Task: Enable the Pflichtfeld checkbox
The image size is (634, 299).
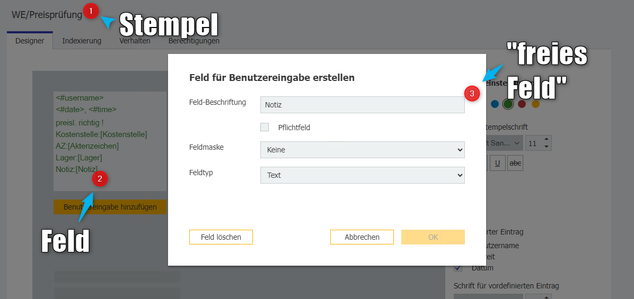Action: point(265,127)
